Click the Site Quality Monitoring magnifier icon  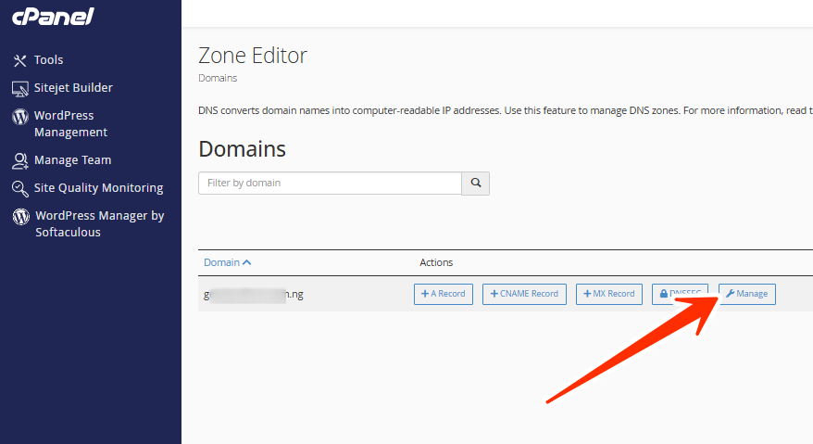pos(20,188)
